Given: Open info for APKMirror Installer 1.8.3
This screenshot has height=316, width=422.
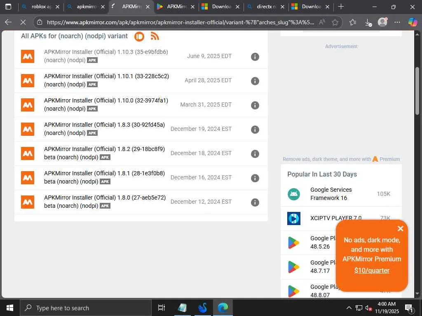Looking at the screenshot, I should (x=255, y=130).
